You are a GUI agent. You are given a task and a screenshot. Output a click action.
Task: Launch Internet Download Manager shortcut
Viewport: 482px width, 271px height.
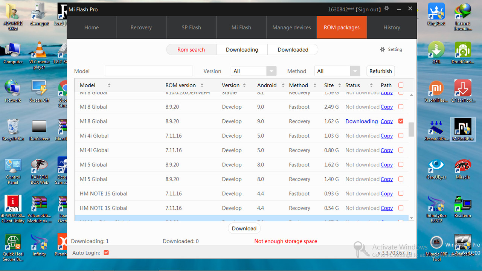(x=463, y=16)
